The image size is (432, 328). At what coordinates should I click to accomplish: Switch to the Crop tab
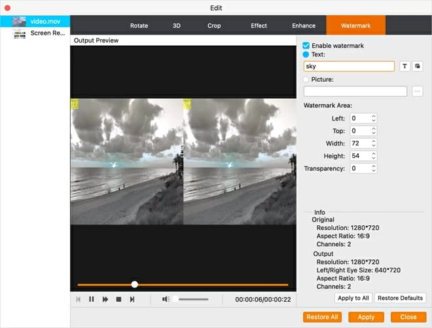pos(214,26)
